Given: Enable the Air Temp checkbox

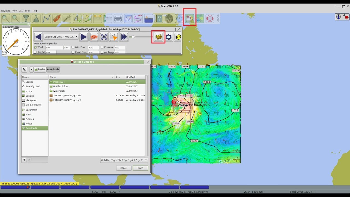Looking at the screenshot, I should (102, 52).
